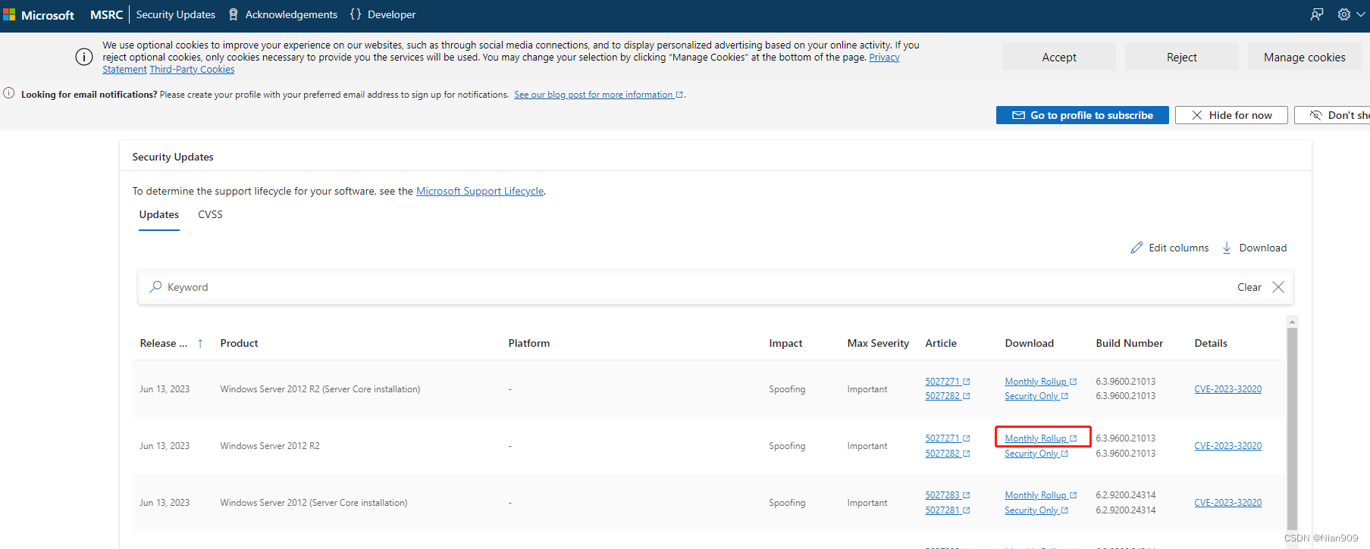The height and width of the screenshot is (549, 1370).
Task: Sort by the Release date column arrow
Action: pos(200,344)
